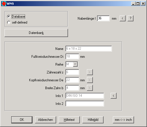Click the Name field showing 6 x 18 x 22
This screenshot has width=147, height=127.
(89, 49)
